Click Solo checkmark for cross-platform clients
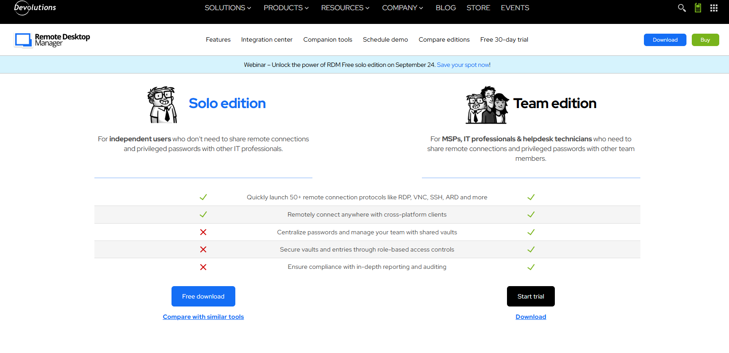 click(203, 214)
